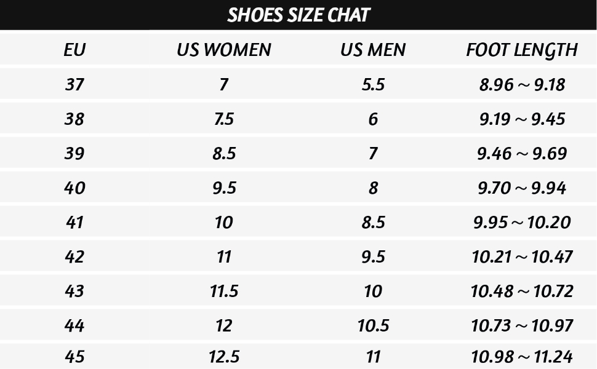597x369 pixels.
Task: Click foot length 9.46 ~ 9.69
Action: tap(522, 153)
